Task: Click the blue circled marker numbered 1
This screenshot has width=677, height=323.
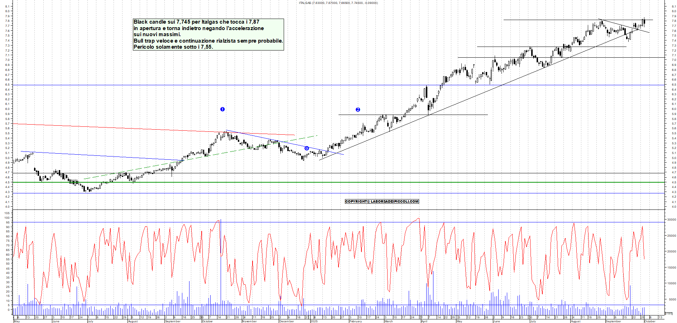Action: click(x=222, y=109)
